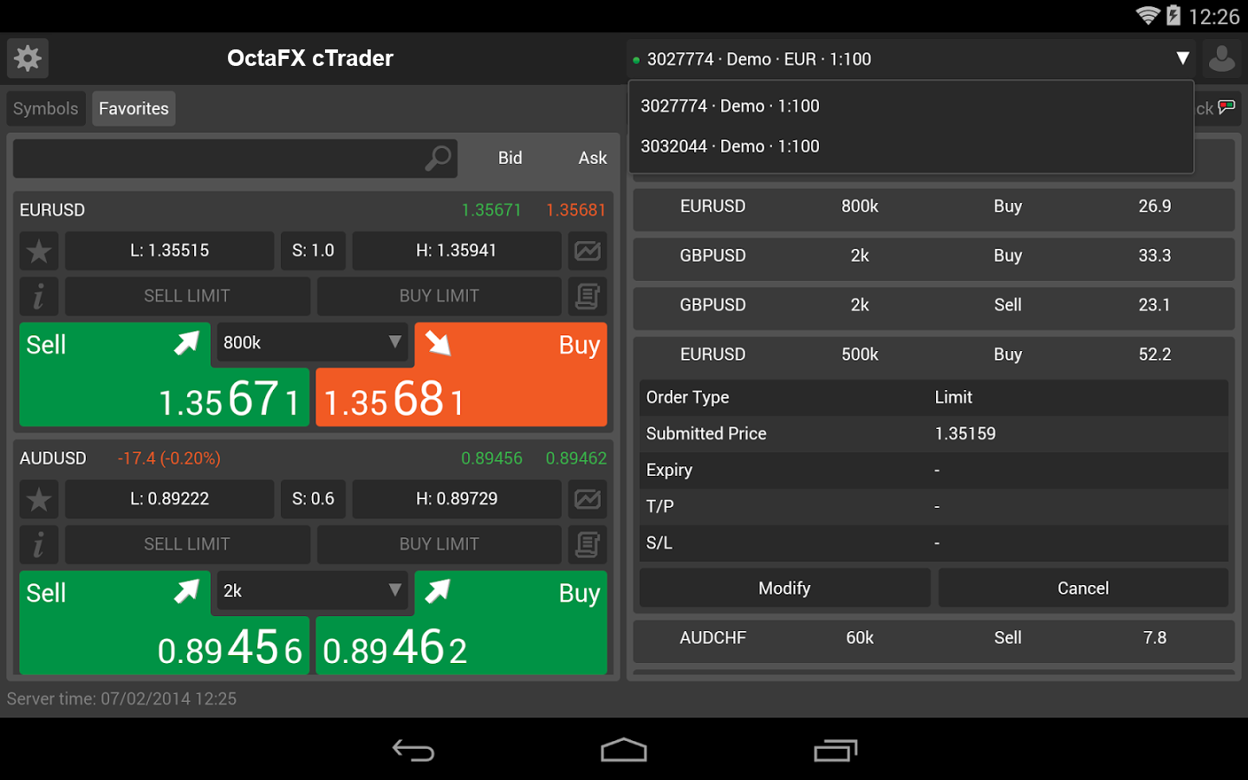Image resolution: width=1248 pixels, height=780 pixels.
Task: Click AUDUSD high price H: 0.89729
Action: click(x=457, y=499)
